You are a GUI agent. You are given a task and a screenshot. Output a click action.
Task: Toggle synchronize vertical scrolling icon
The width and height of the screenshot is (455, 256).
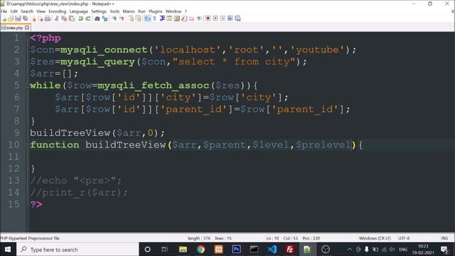click(131, 18)
